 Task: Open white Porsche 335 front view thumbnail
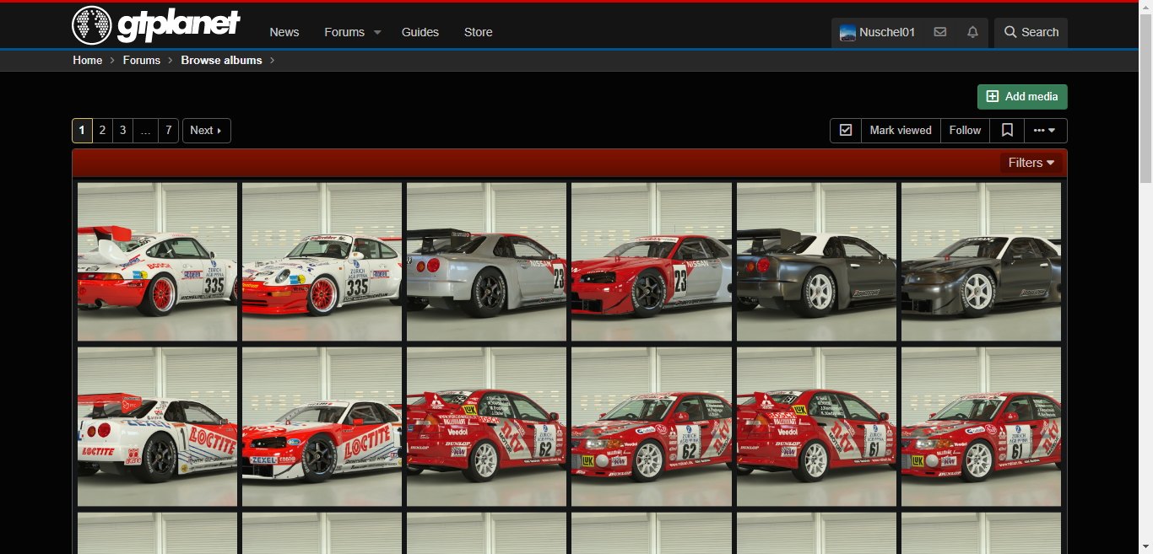coord(322,261)
